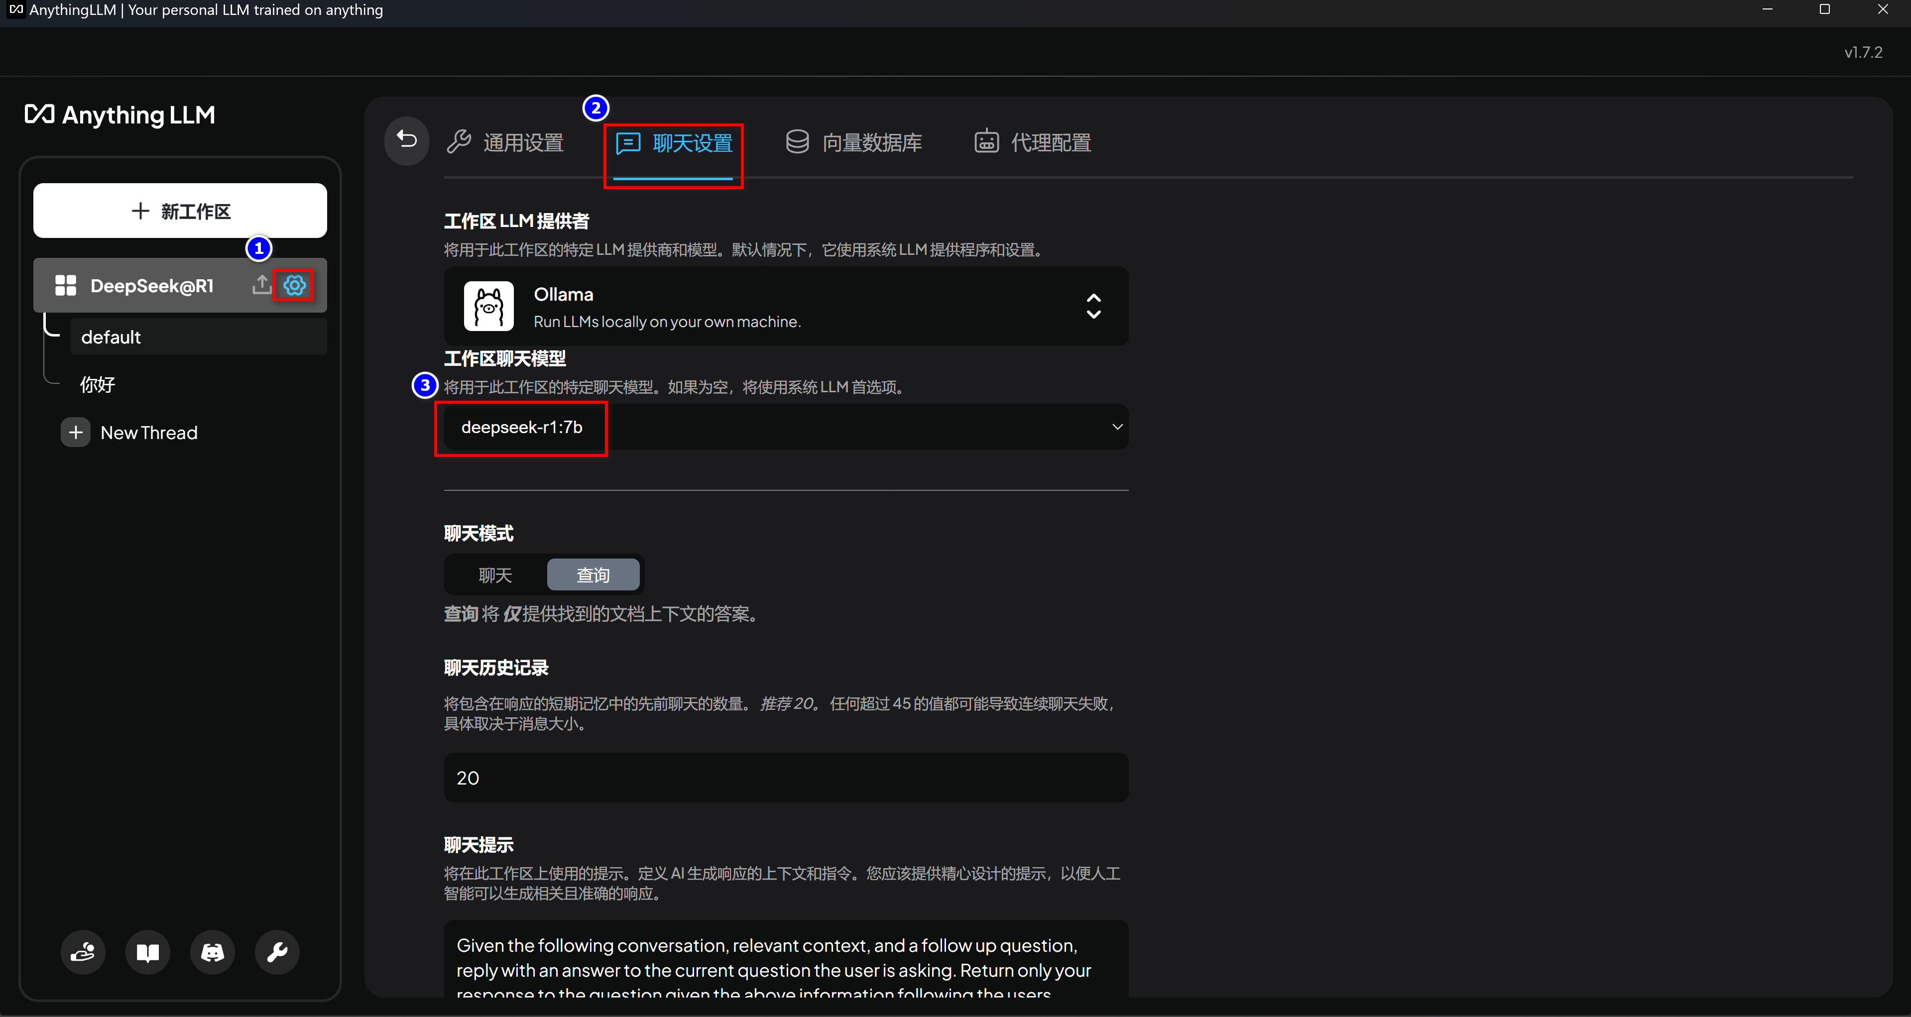
Task: Click into the chat prompt text area
Action: point(786,959)
